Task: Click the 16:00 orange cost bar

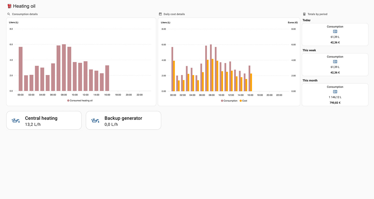Action: point(251,82)
